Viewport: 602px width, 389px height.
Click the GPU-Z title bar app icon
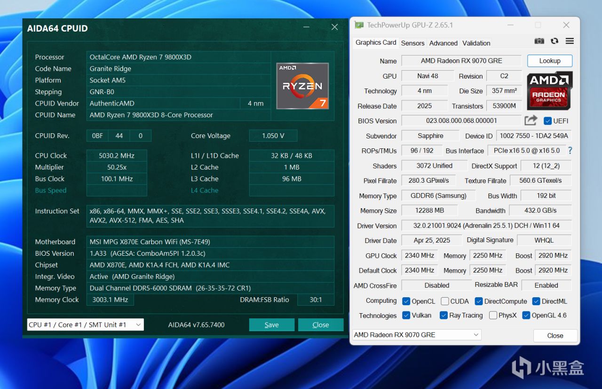(x=359, y=25)
